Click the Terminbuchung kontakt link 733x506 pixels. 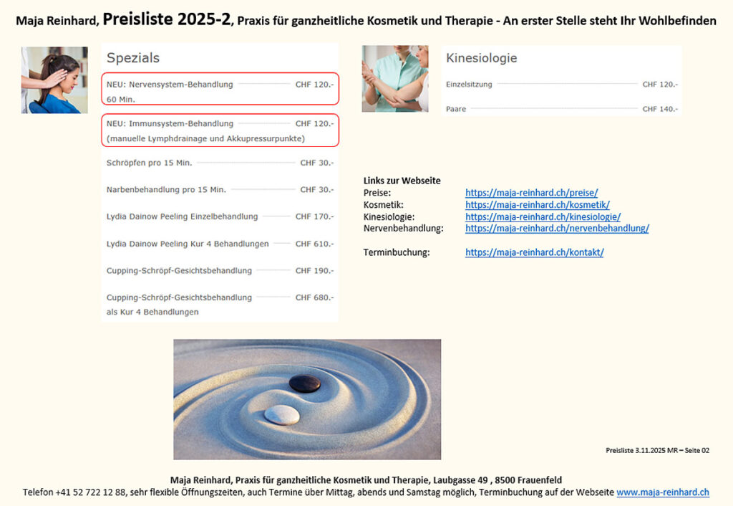coord(534,252)
